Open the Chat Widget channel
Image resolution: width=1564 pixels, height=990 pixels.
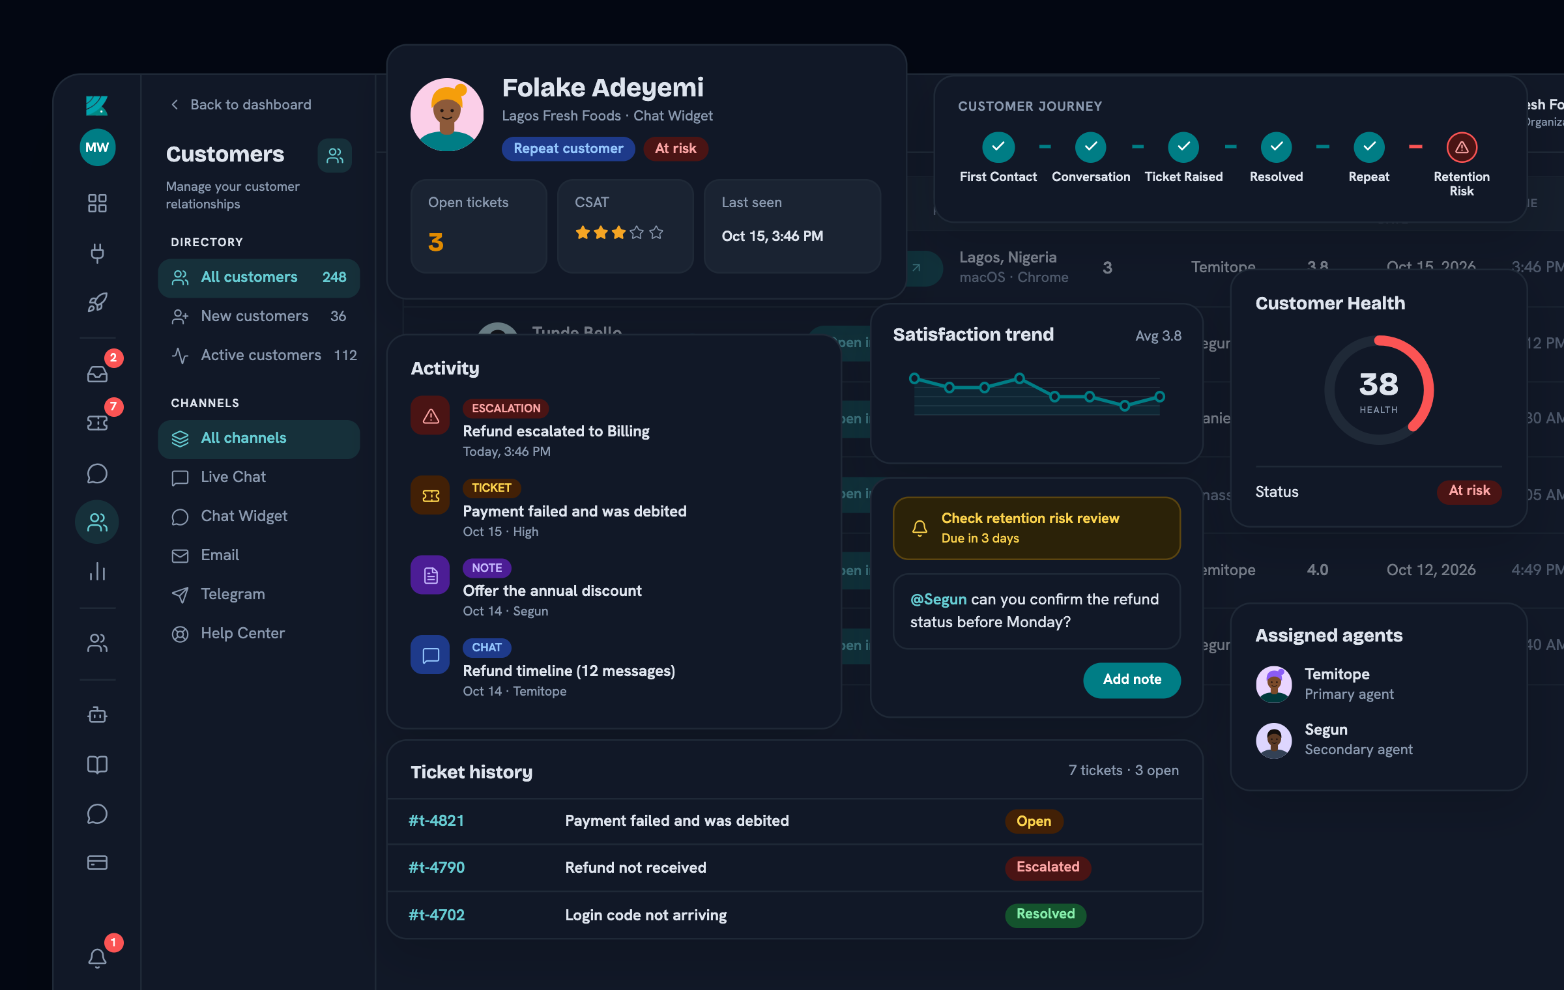[x=259, y=516]
